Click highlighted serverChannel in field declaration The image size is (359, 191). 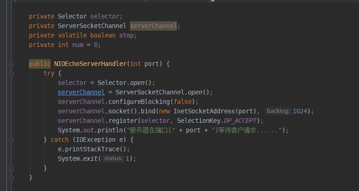[154, 26]
